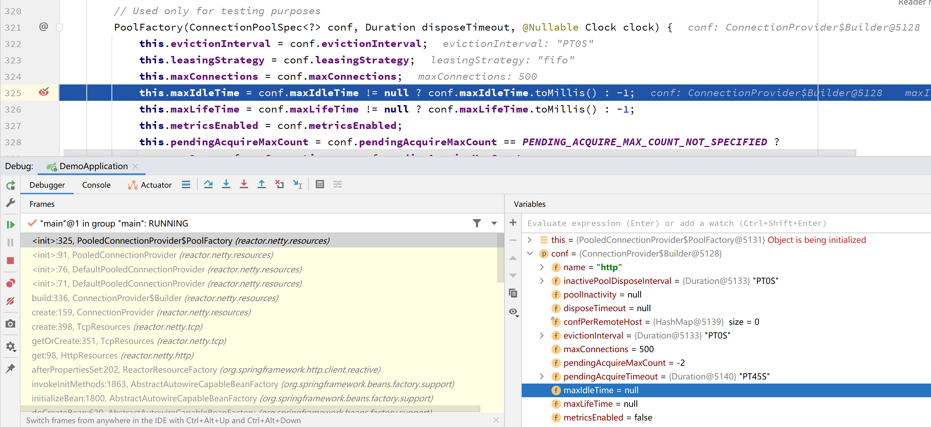The image size is (931, 427).
Task: Open Evaluate Expression calculator icon
Action: [320, 184]
